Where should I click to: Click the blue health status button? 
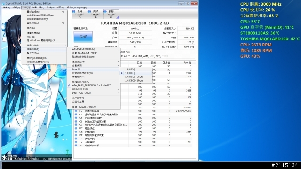[83, 37]
